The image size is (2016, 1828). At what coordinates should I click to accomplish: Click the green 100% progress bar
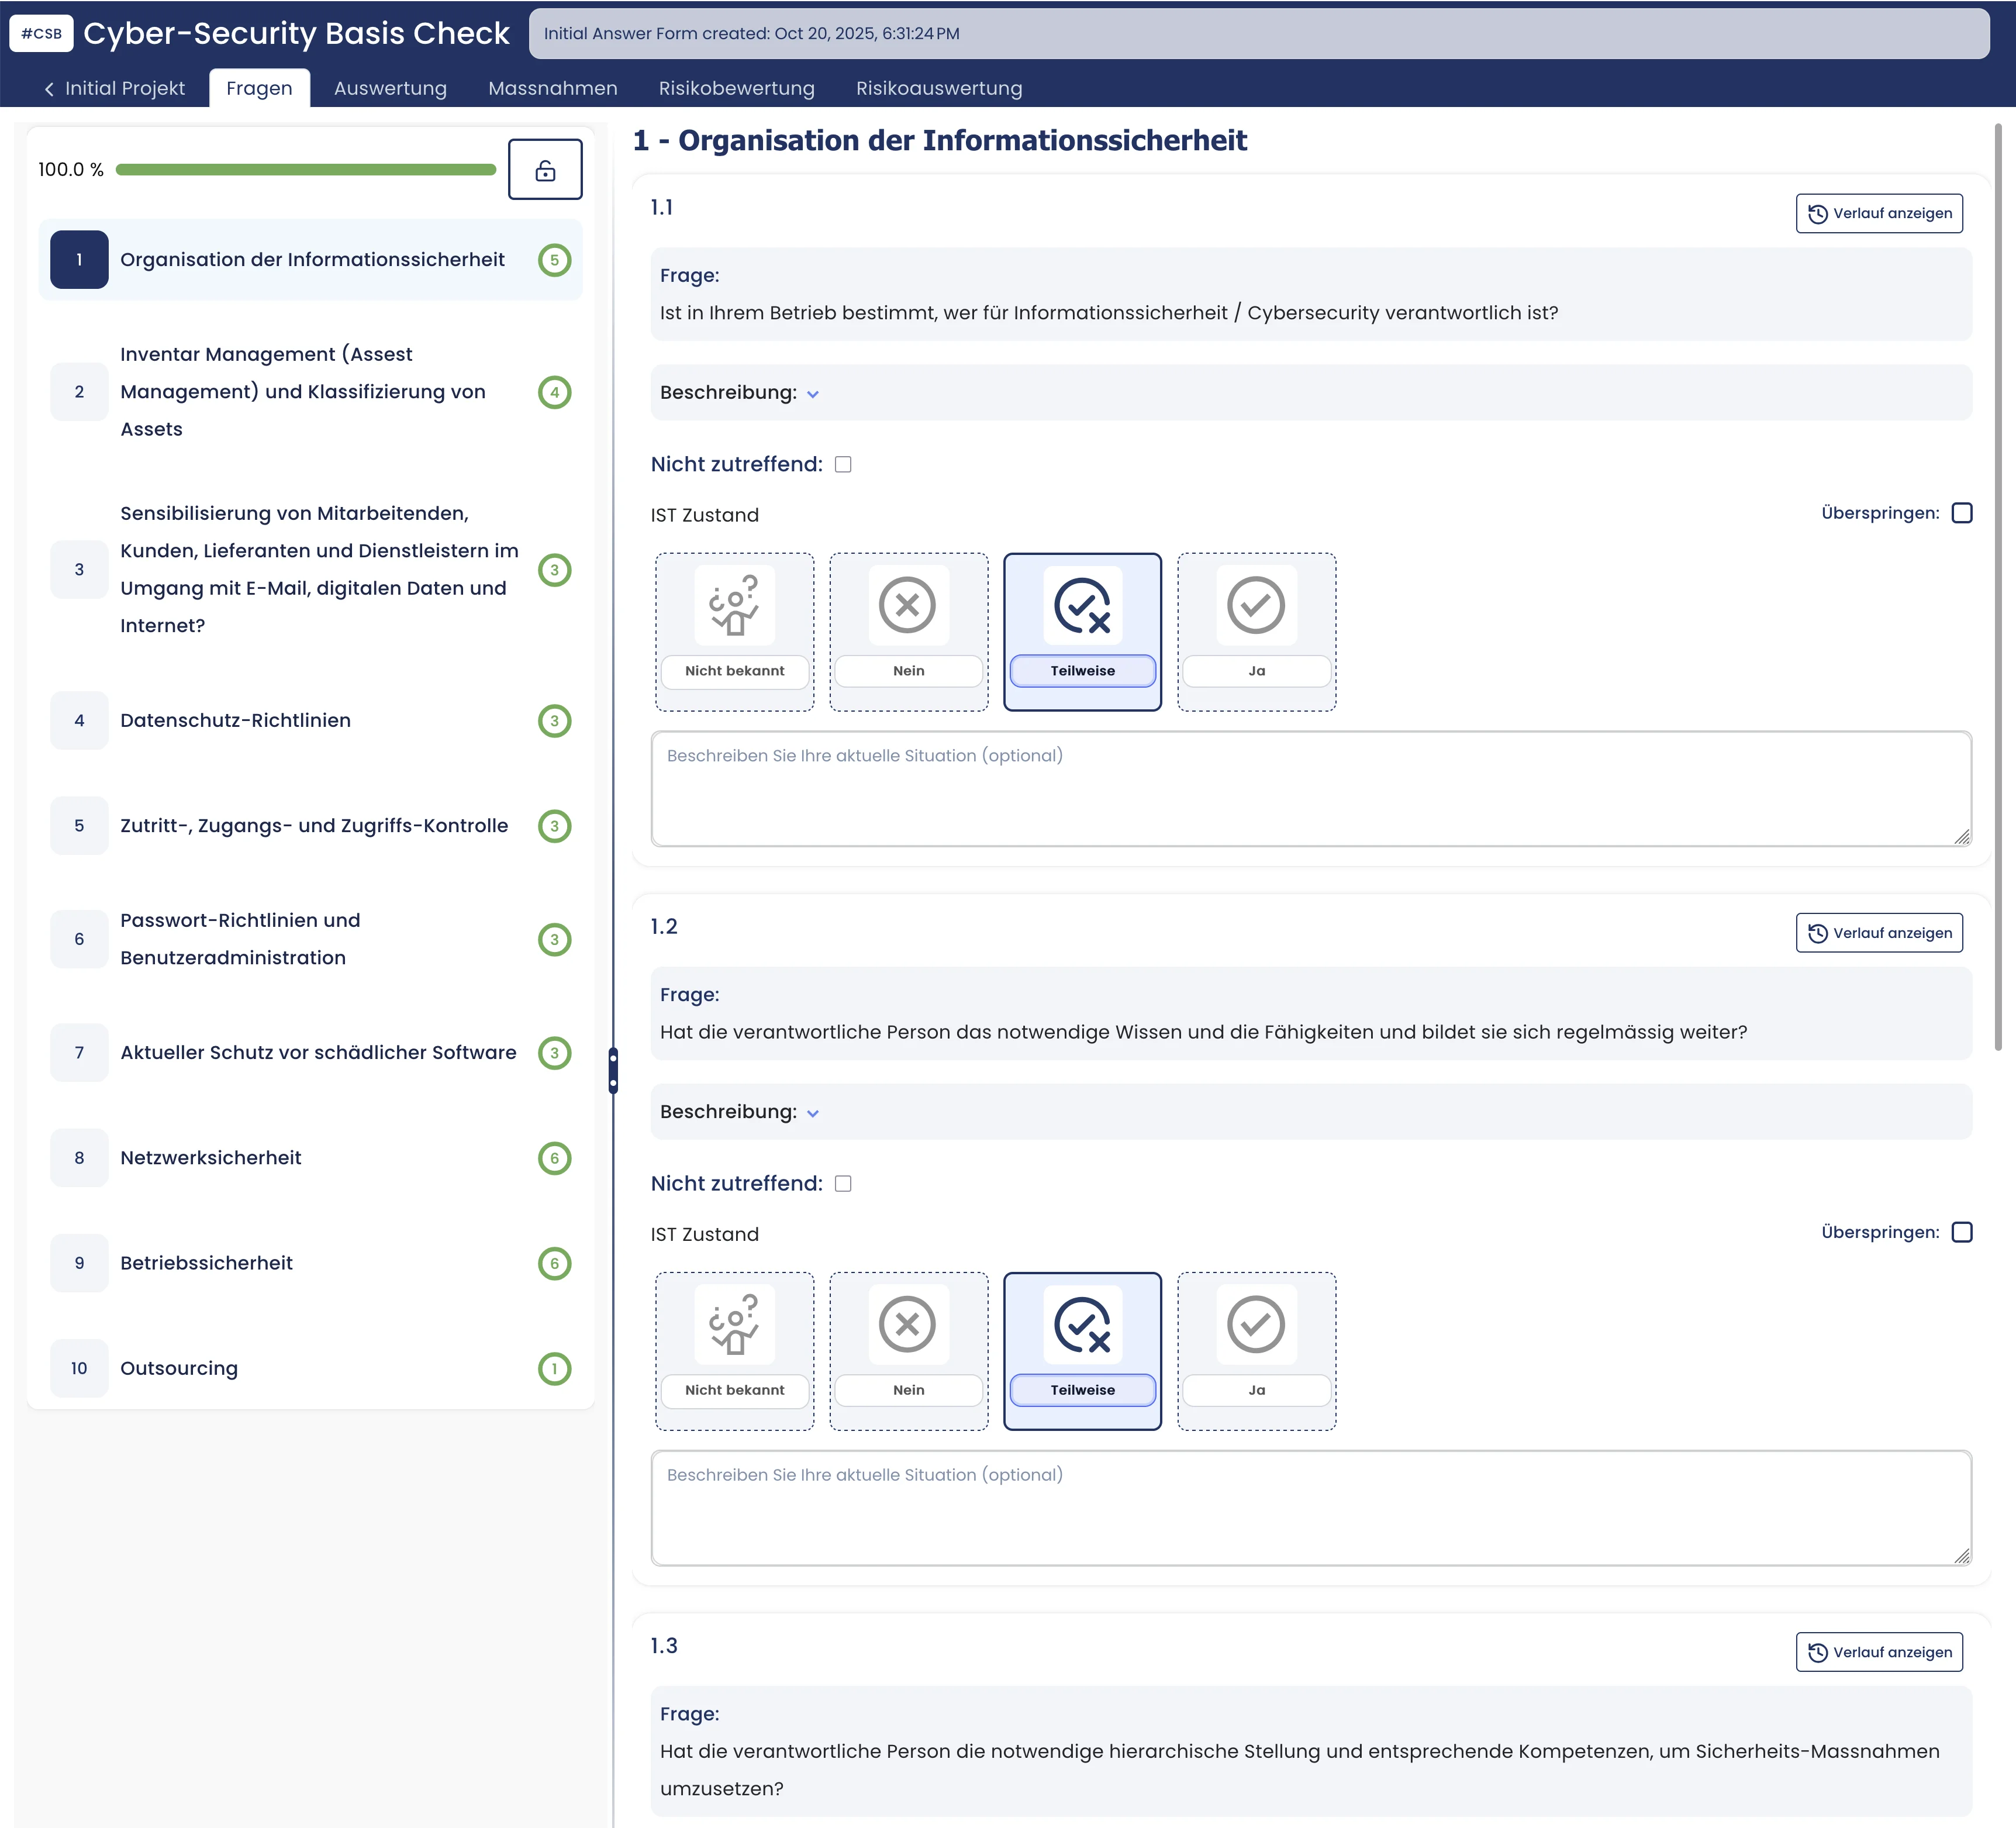pyautogui.click(x=305, y=170)
